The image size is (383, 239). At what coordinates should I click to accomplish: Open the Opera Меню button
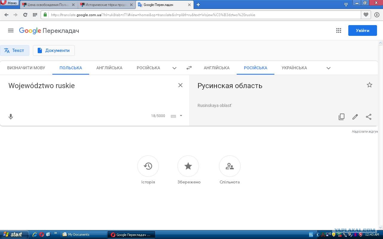(9, 3)
